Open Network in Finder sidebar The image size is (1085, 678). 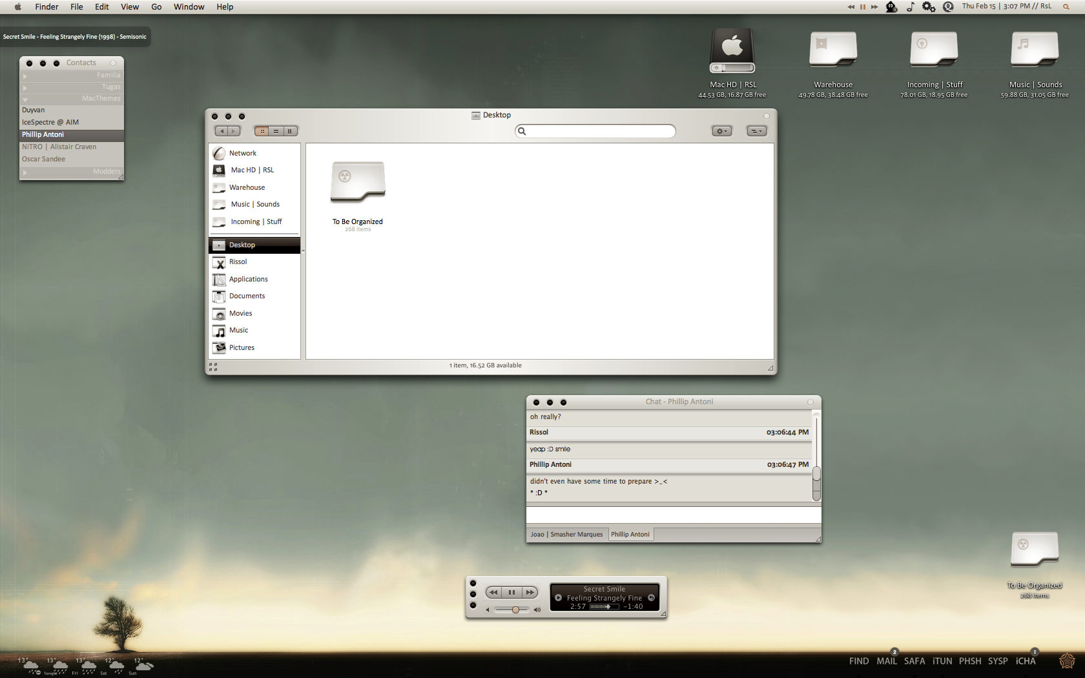255,153
